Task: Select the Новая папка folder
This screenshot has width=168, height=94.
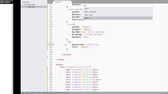Action: [x=31, y=5]
